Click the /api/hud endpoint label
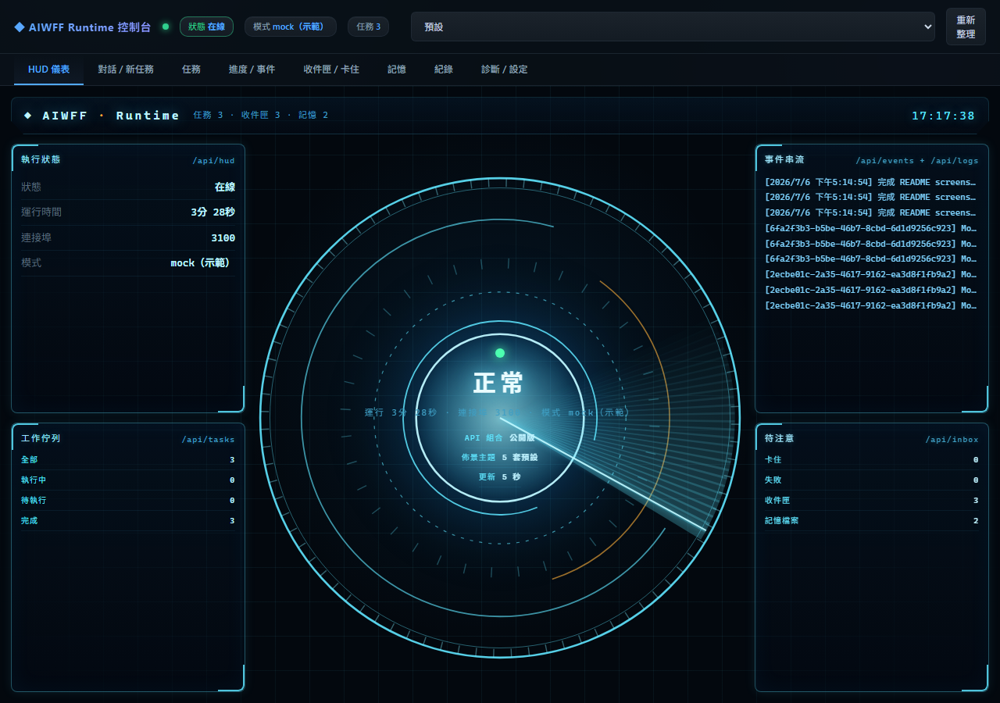This screenshot has width=1000, height=703. (x=213, y=161)
